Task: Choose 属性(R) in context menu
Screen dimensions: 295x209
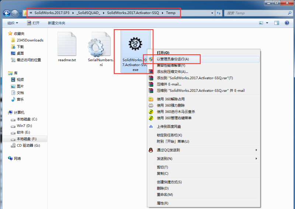Action: [x=204, y=203]
